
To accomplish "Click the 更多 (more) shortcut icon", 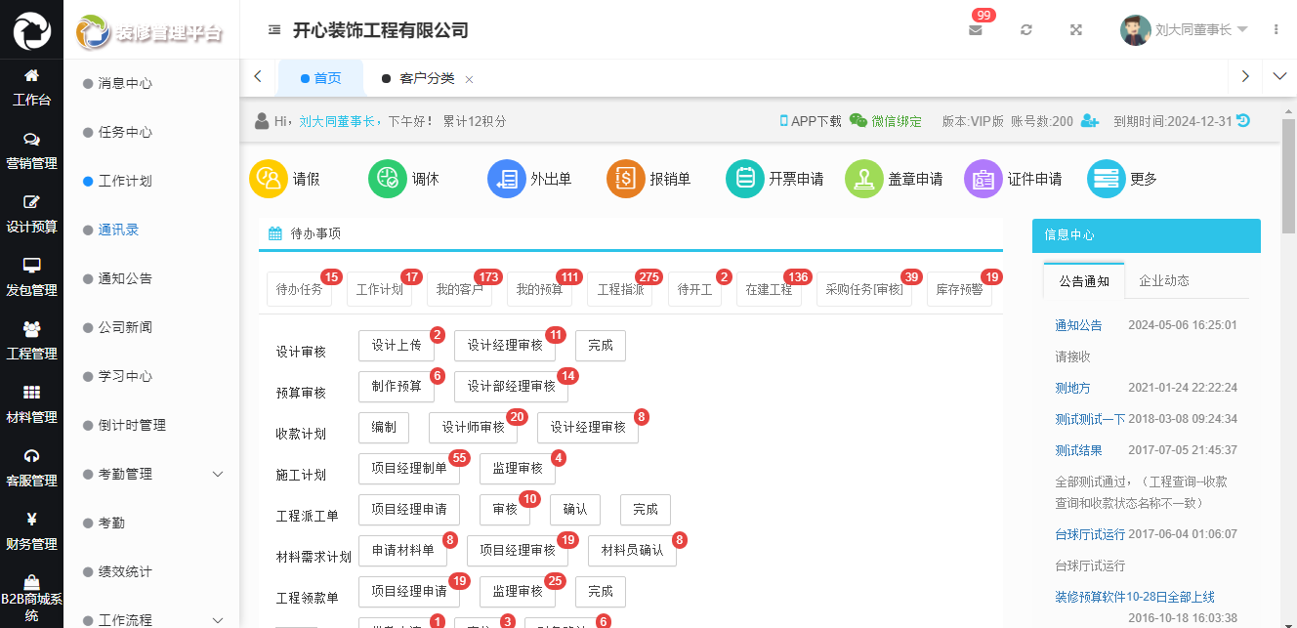I will 1105,179.
